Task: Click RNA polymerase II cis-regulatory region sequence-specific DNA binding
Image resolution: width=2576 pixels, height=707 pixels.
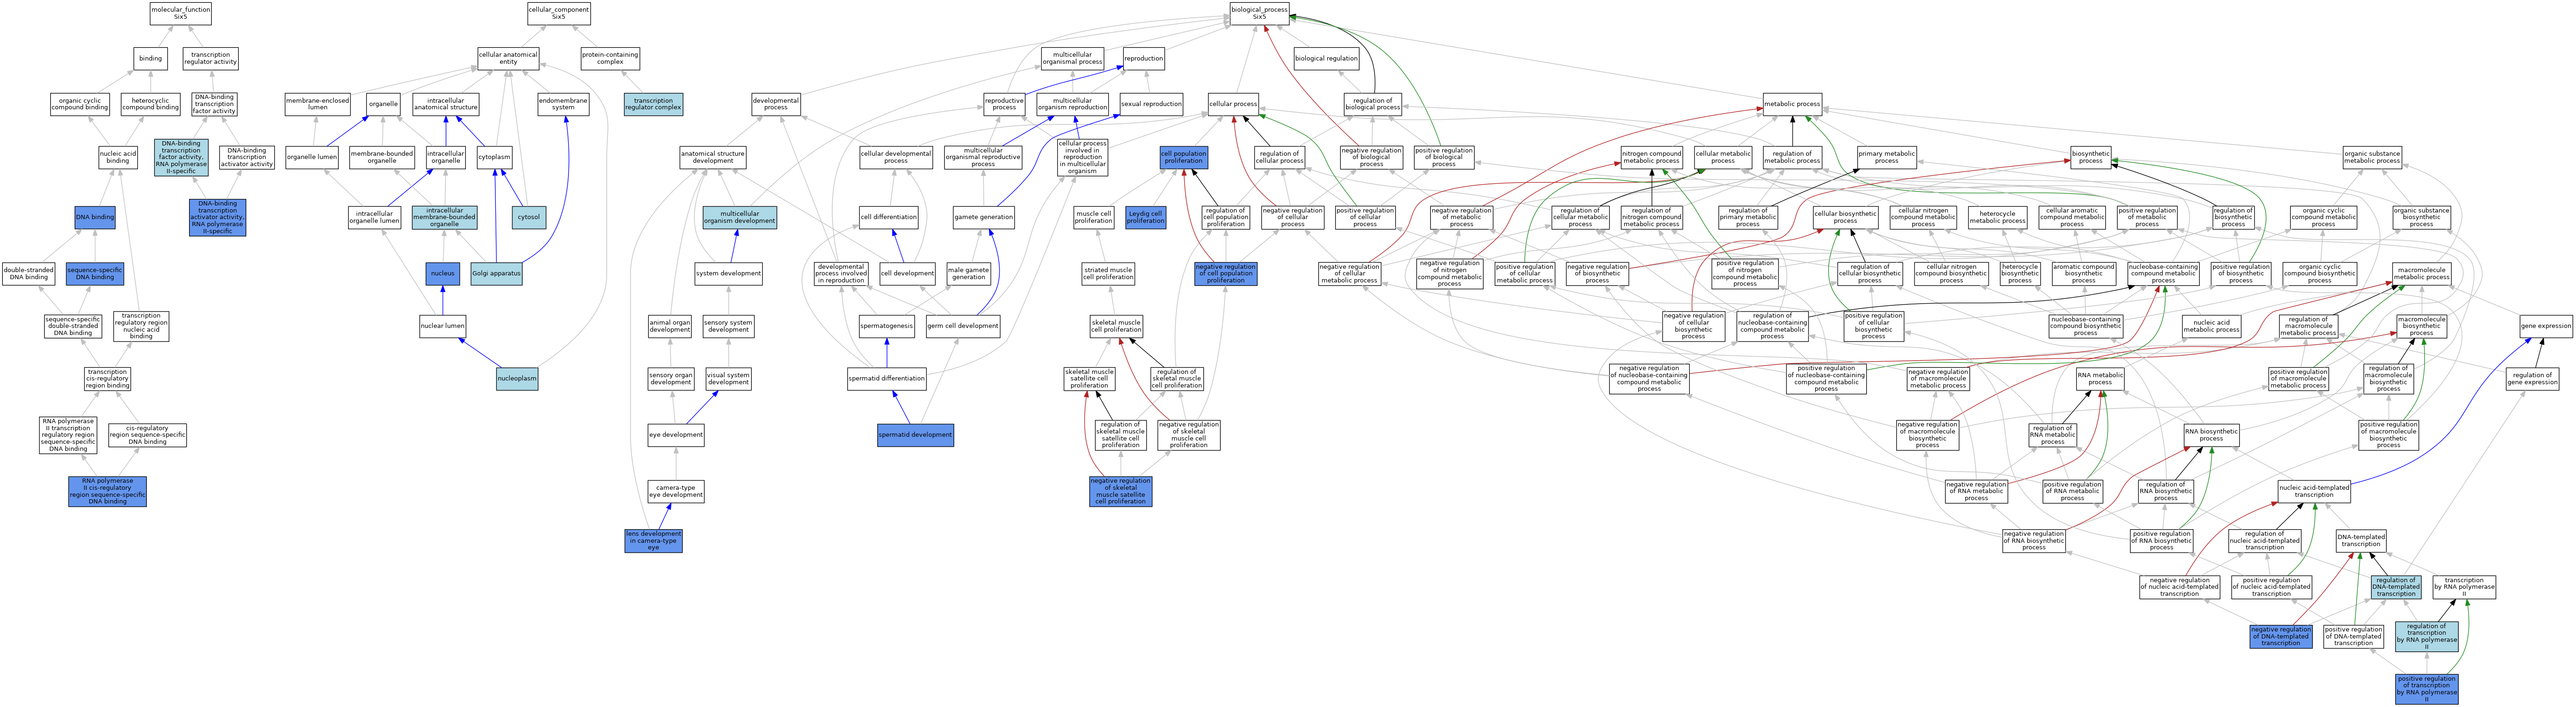Action: [x=108, y=491]
